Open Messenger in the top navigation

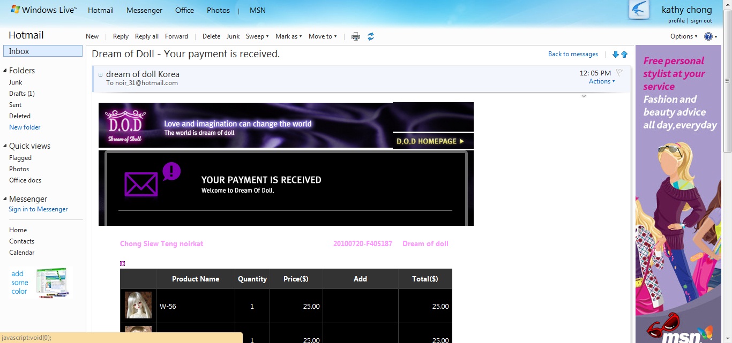pyautogui.click(x=144, y=10)
